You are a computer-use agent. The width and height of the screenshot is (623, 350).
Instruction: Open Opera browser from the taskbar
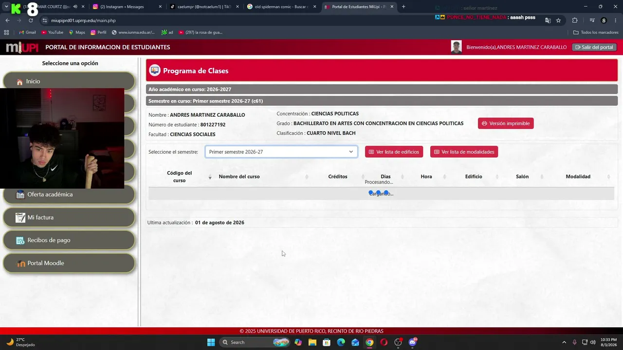coord(384,342)
